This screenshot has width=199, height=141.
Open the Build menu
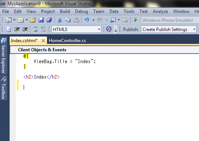point(65,11)
